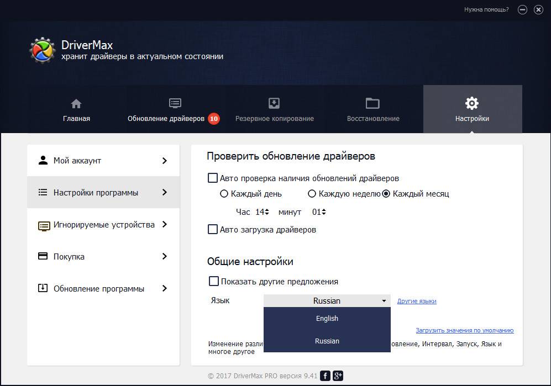551x386 pixels.
Task: Tick Показать другие предложения checkbox
Action: click(x=214, y=281)
